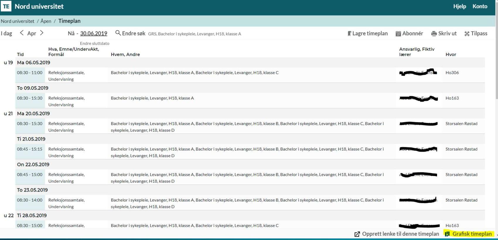Image resolution: width=498 pixels, height=240 pixels.
Task: Click Opprett lenke til denne timeplan
Action: 400,234
